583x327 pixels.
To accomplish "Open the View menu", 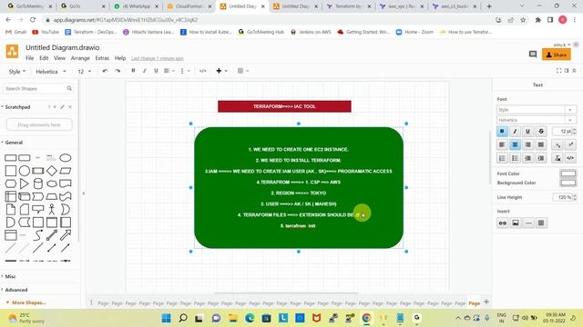I will point(59,58).
